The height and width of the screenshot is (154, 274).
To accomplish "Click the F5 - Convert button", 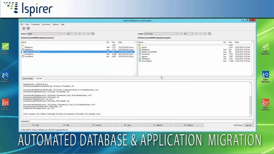I will tap(97, 125).
